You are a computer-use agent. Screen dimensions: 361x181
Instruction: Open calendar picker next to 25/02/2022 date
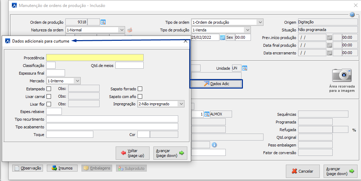coord(222,37)
